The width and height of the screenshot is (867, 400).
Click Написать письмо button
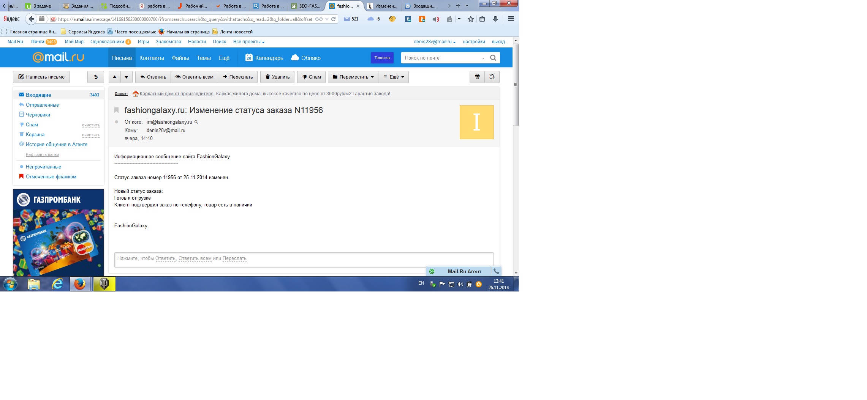click(x=41, y=77)
